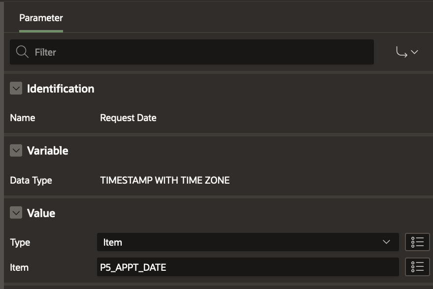The height and width of the screenshot is (289, 433).
Task: Click the Identification group heading
Action: (x=60, y=89)
